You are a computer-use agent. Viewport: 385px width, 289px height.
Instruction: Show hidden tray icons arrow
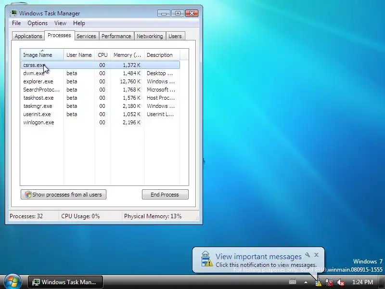pos(306,282)
